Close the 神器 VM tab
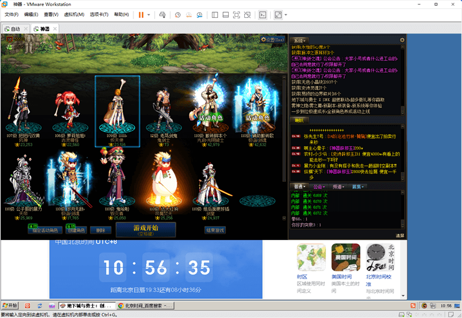The image size is (462, 318). tap(55, 28)
